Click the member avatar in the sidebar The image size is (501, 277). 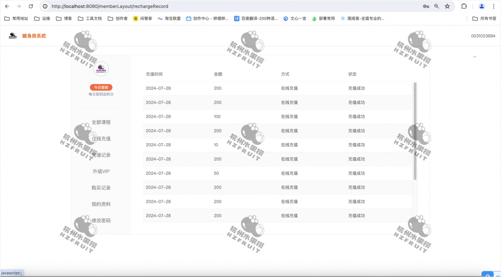(101, 68)
